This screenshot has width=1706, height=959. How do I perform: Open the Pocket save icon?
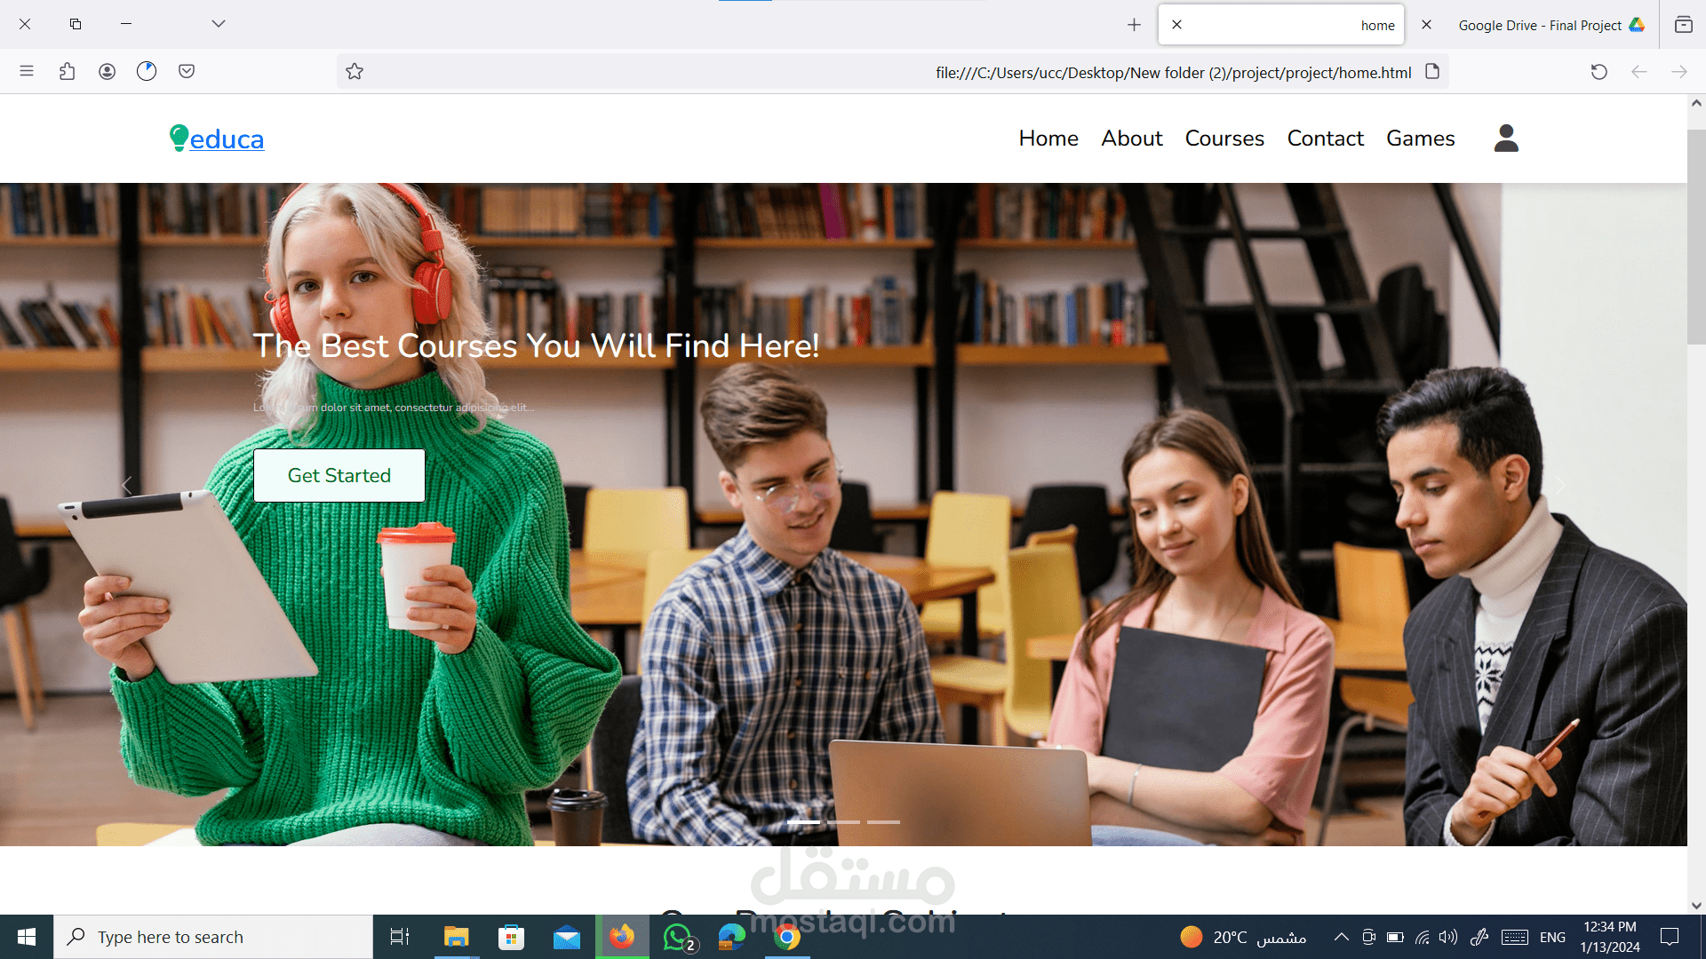pyautogui.click(x=187, y=71)
